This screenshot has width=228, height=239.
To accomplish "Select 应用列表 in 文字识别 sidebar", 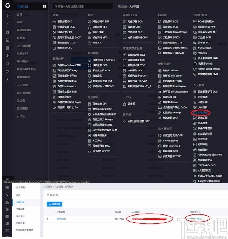I will pos(20,202).
